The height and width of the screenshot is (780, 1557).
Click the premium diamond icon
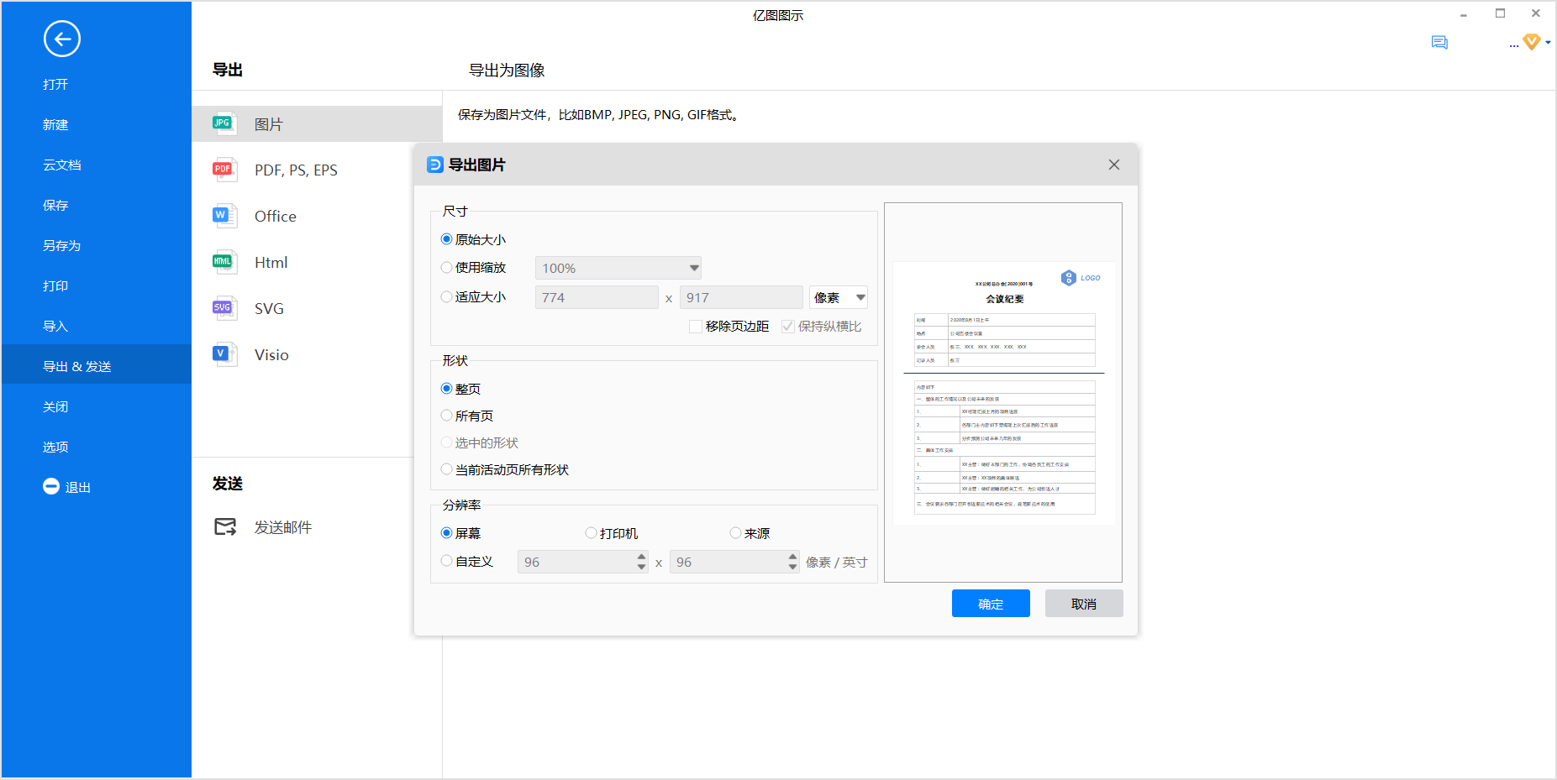pyautogui.click(x=1532, y=42)
